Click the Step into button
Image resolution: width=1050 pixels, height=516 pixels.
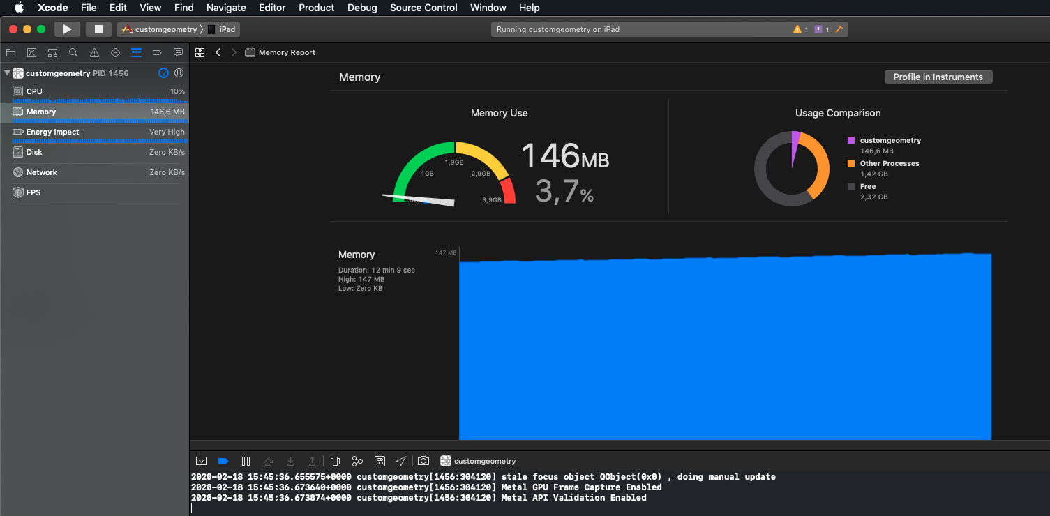290,461
